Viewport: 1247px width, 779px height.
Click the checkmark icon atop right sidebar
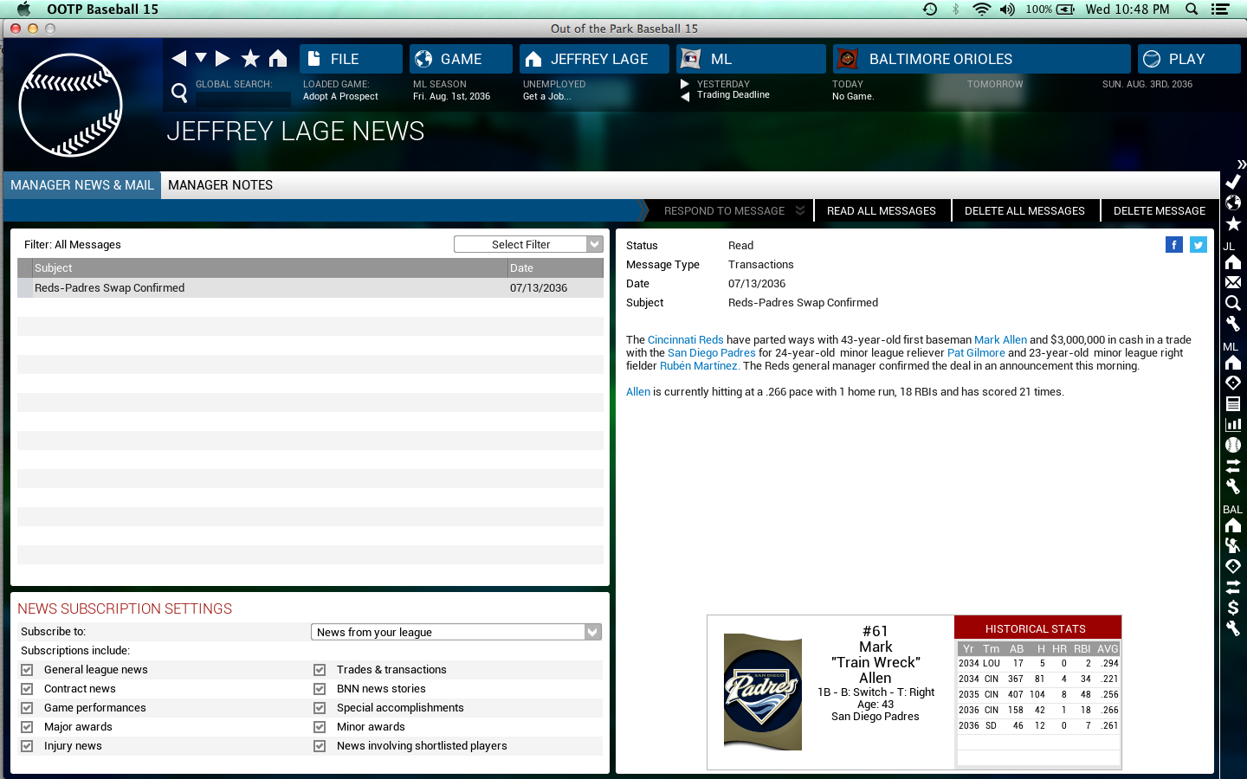click(x=1233, y=182)
